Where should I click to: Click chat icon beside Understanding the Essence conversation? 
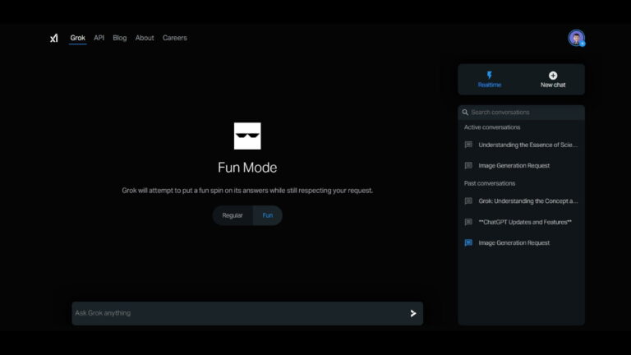[x=468, y=145]
